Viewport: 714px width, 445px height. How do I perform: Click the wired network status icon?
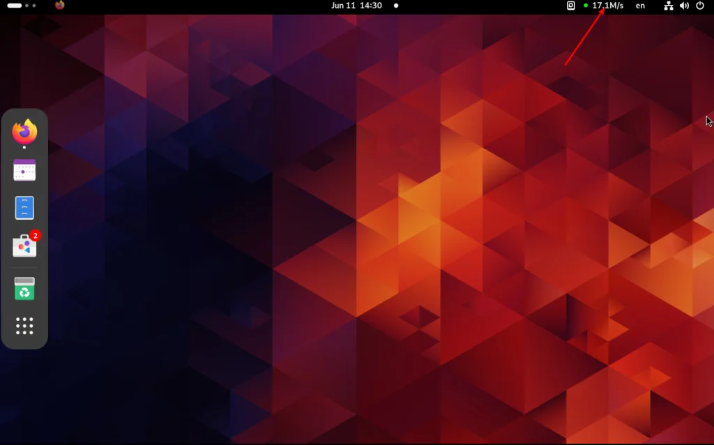(669, 6)
